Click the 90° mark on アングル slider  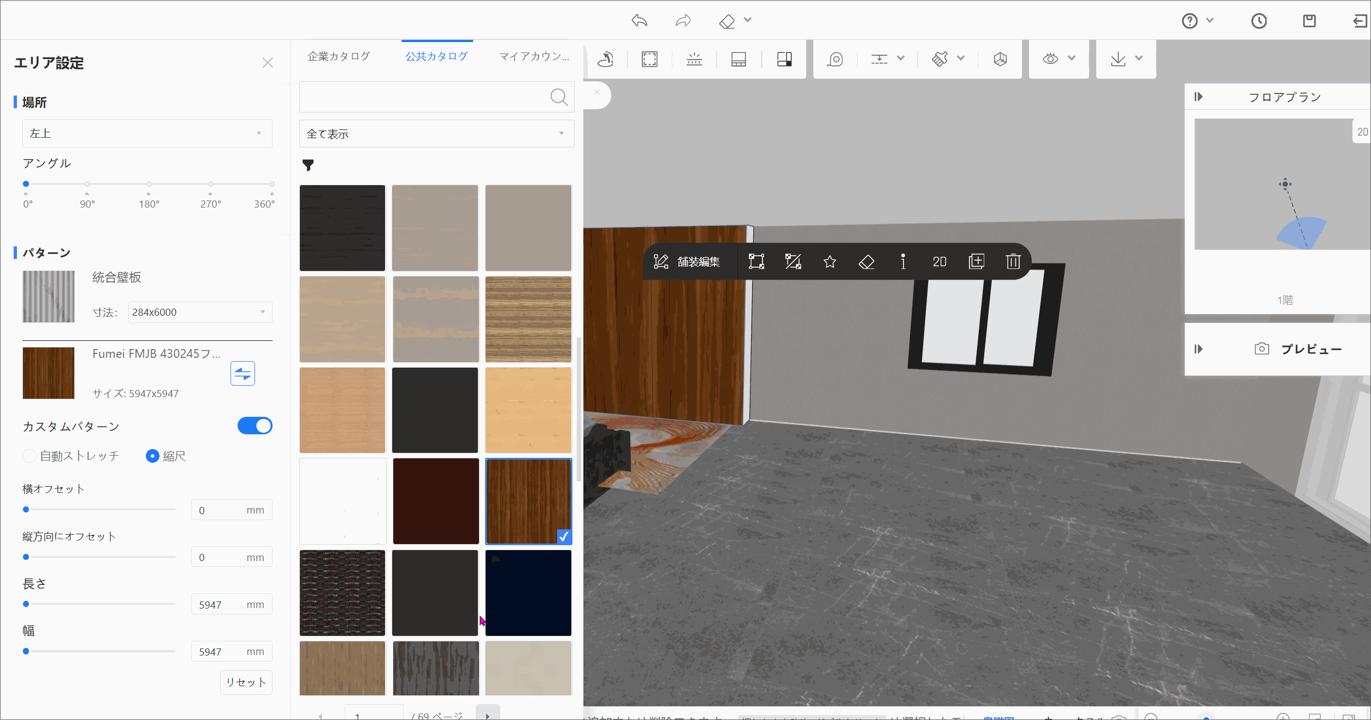[x=87, y=184]
